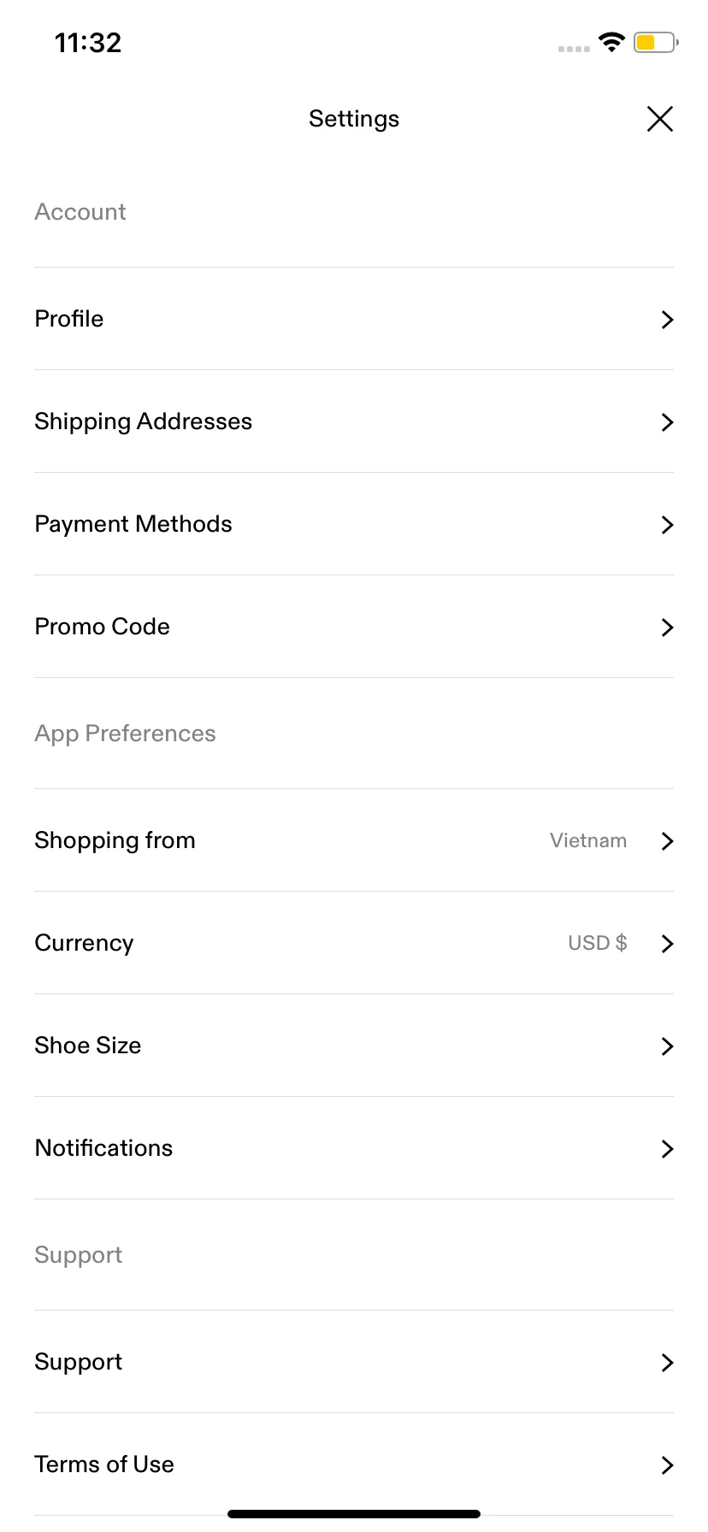Close the Settings screen with X icon
Viewport: 708px width, 1532px height.
(x=660, y=119)
